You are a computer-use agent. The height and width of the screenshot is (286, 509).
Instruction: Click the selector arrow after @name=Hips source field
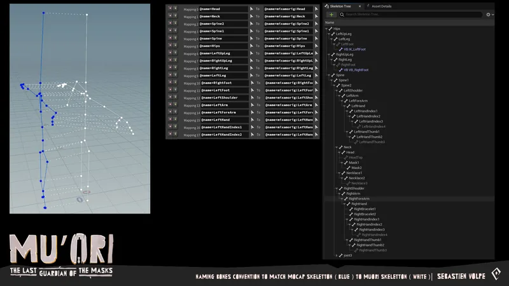tap(251, 46)
